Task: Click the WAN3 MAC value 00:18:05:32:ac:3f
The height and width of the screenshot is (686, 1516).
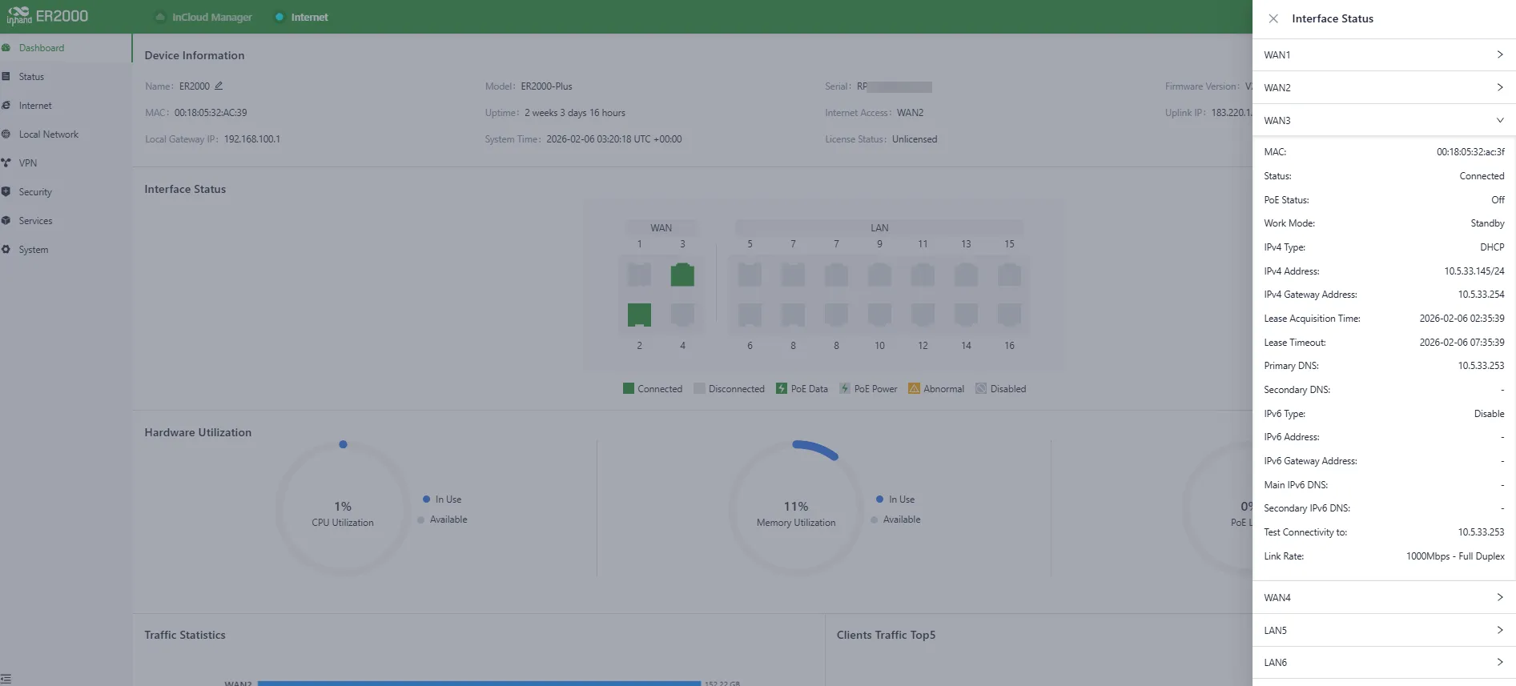Action: (x=1470, y=152)
